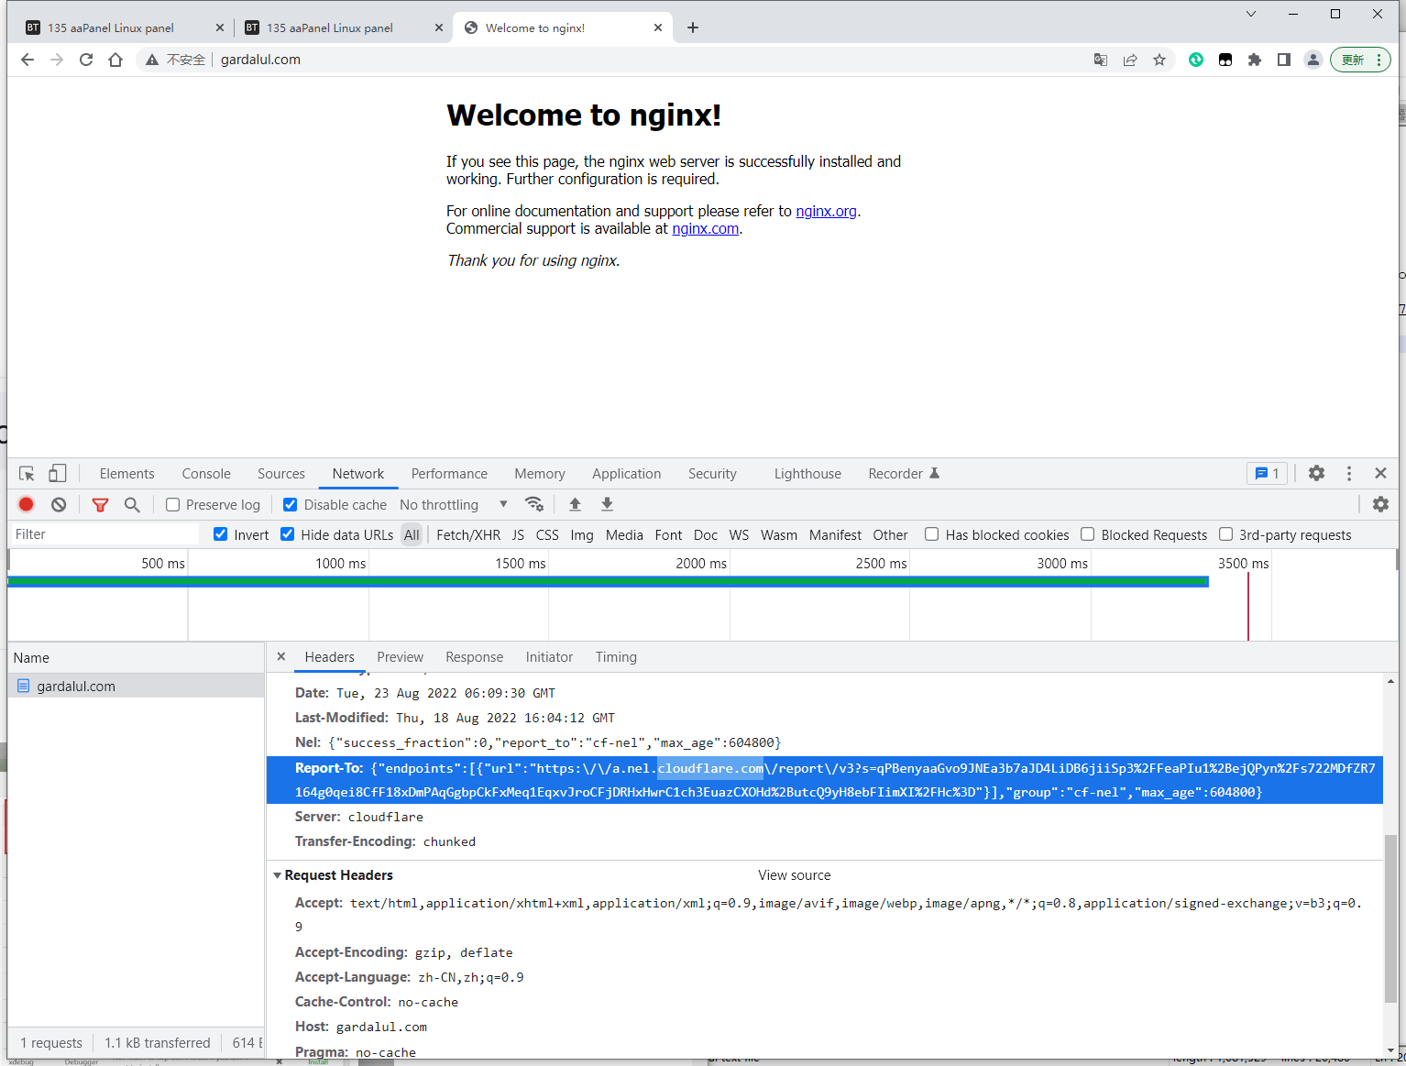Uncheck the Disable cache checkbox
The width and height of the screenshot is (1406, 1066).
pos(290,504)
